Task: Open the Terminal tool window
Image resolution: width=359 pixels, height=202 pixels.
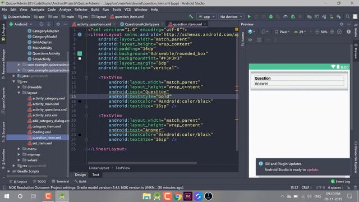Action: 60,181
